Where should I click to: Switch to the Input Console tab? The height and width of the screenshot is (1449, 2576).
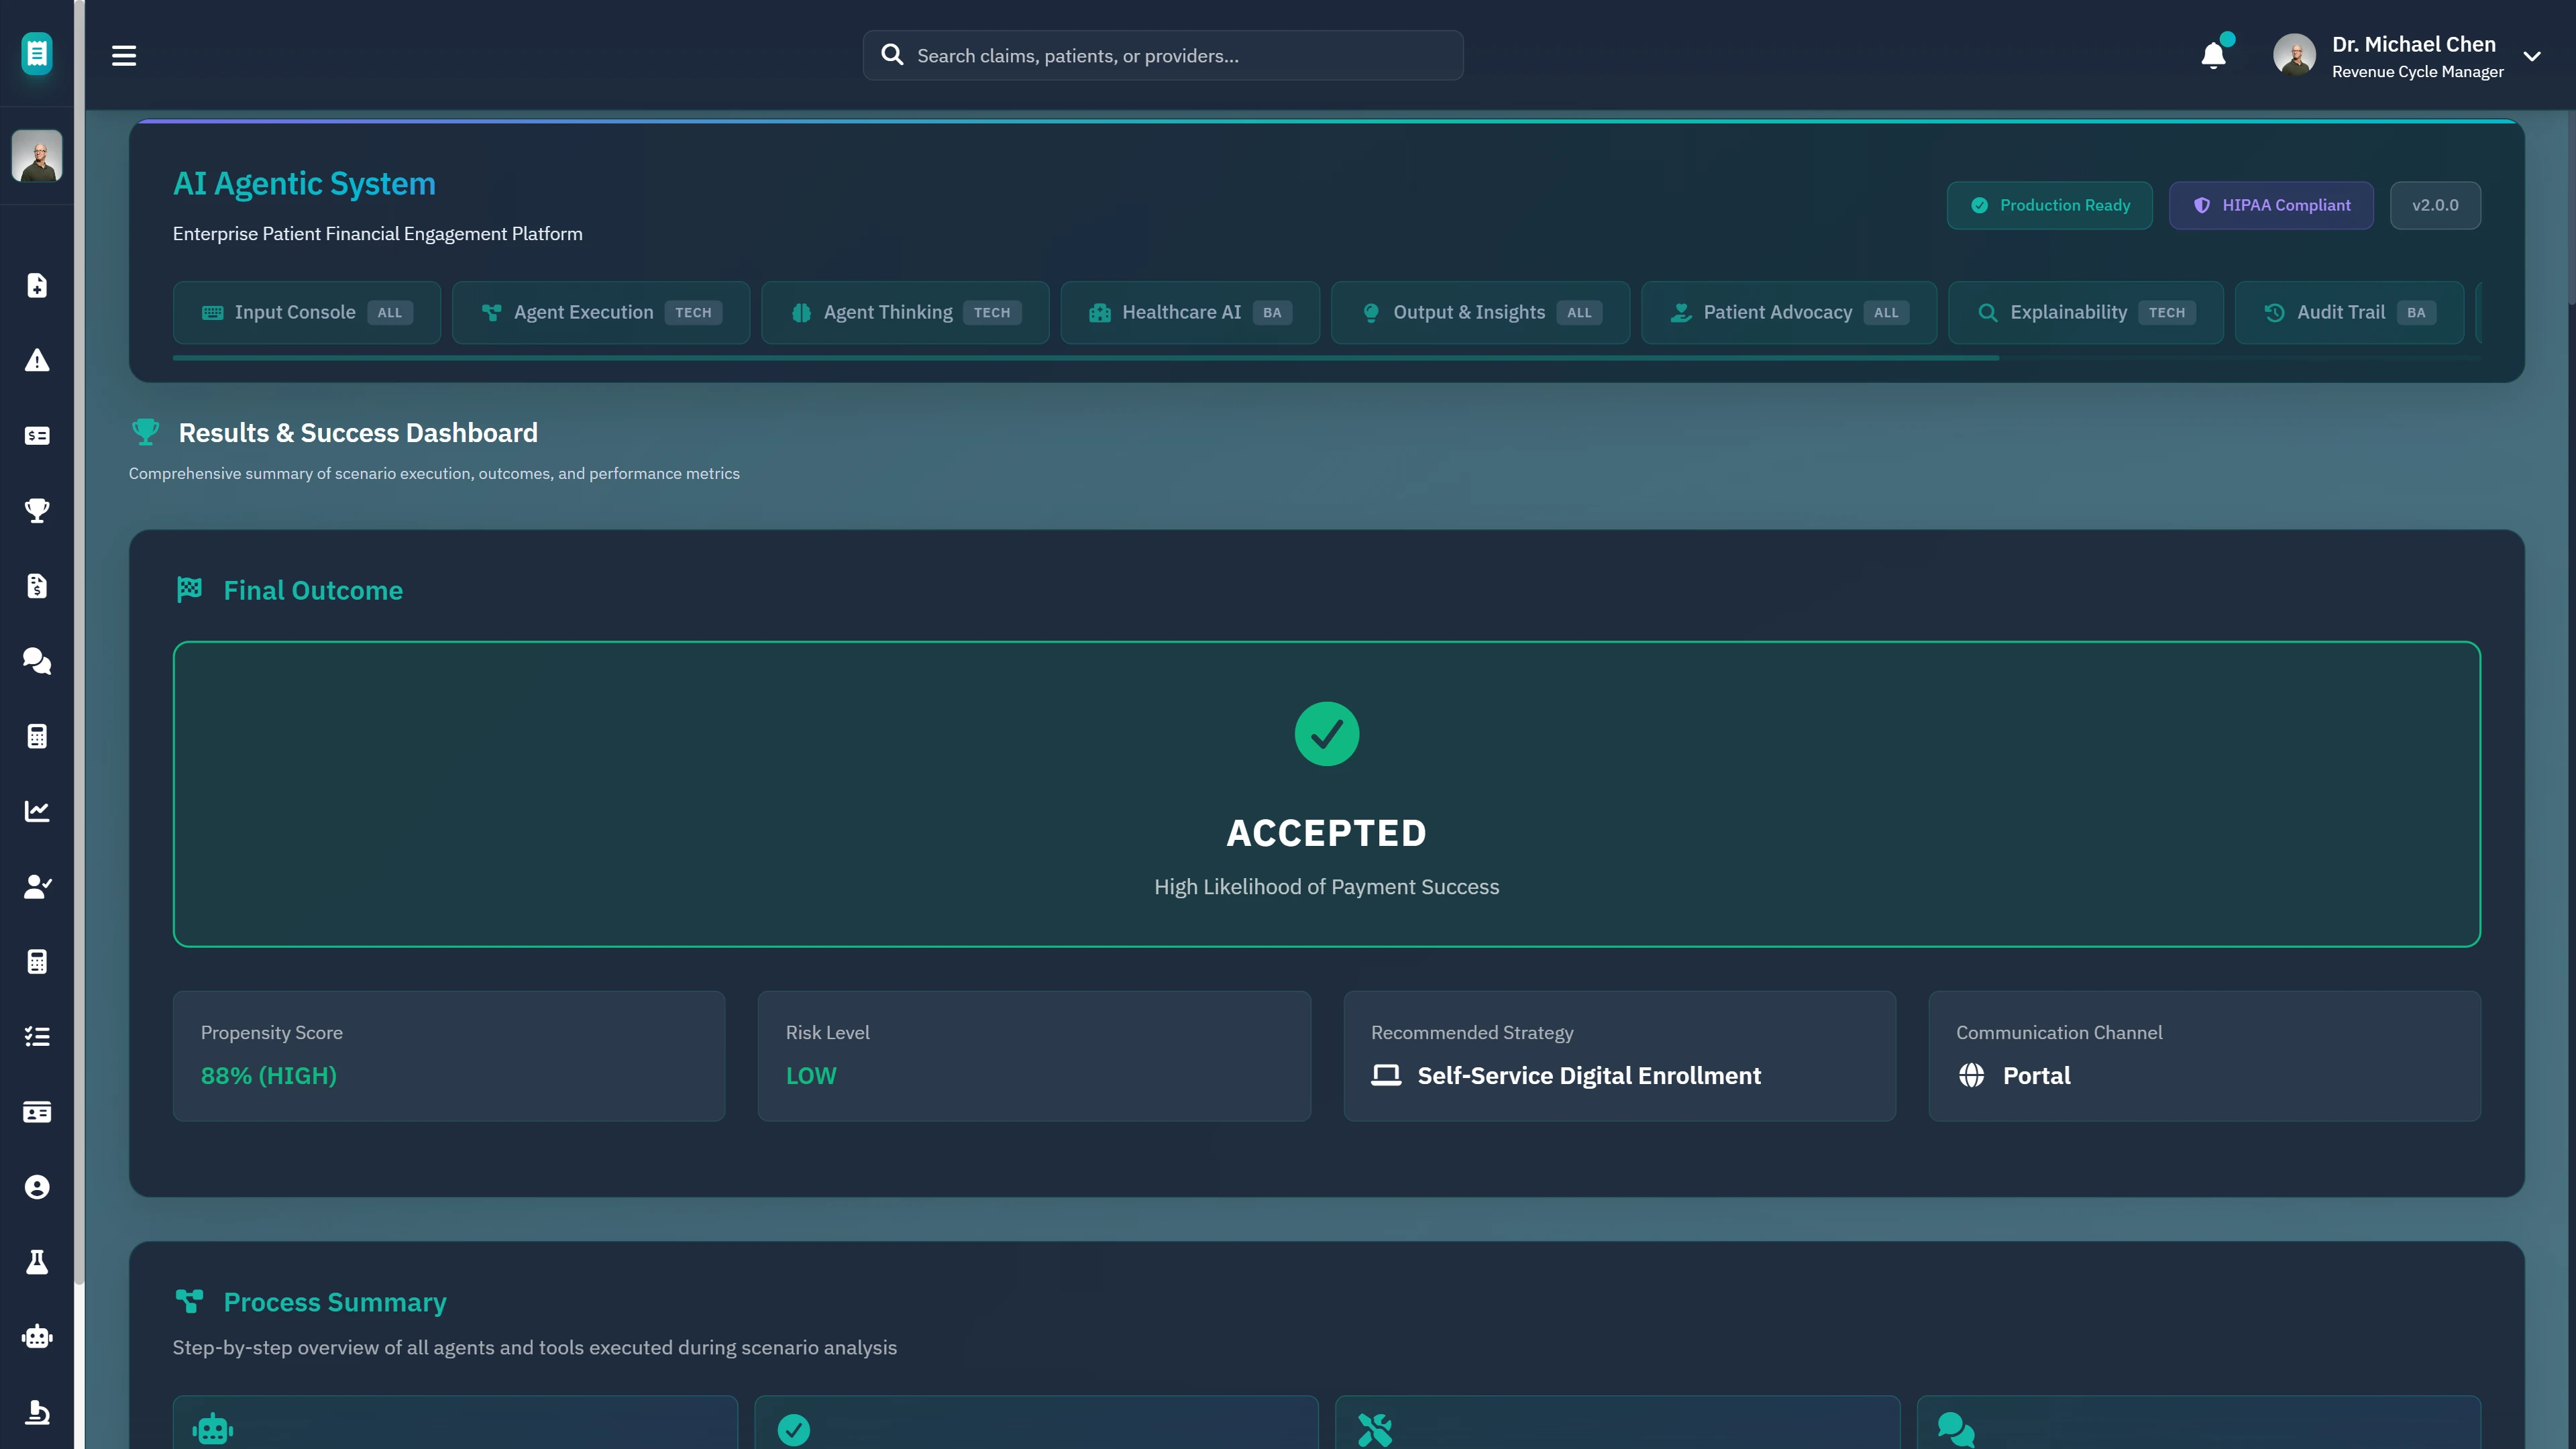(x=306, y=313)
